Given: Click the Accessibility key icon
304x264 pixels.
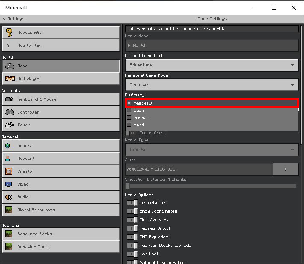Looking at the screenshot, I should pos(9,33).
